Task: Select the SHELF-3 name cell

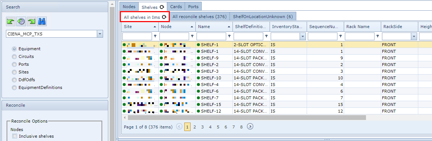Action: [214, 71]
